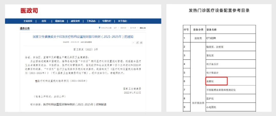Open 首页 in the blue navigation bar
The height and width of the screenshot is (116, 276).
tap(44, 21)
